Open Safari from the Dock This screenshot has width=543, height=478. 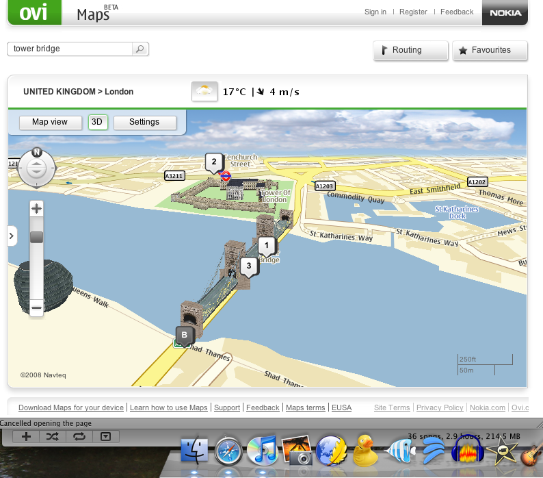coord(228,451)
